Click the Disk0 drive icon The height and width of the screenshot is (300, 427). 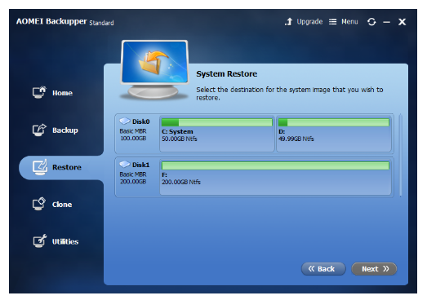coord(124,121)
